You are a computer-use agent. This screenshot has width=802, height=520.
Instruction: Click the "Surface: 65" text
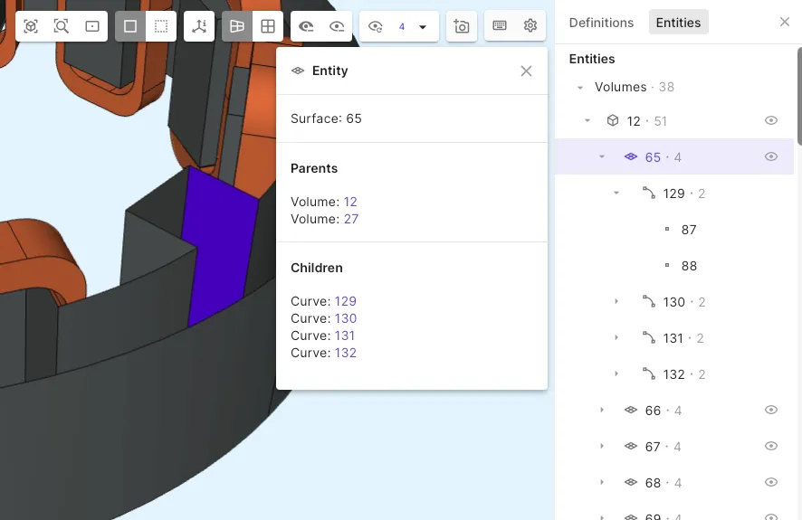click(326, 118)
